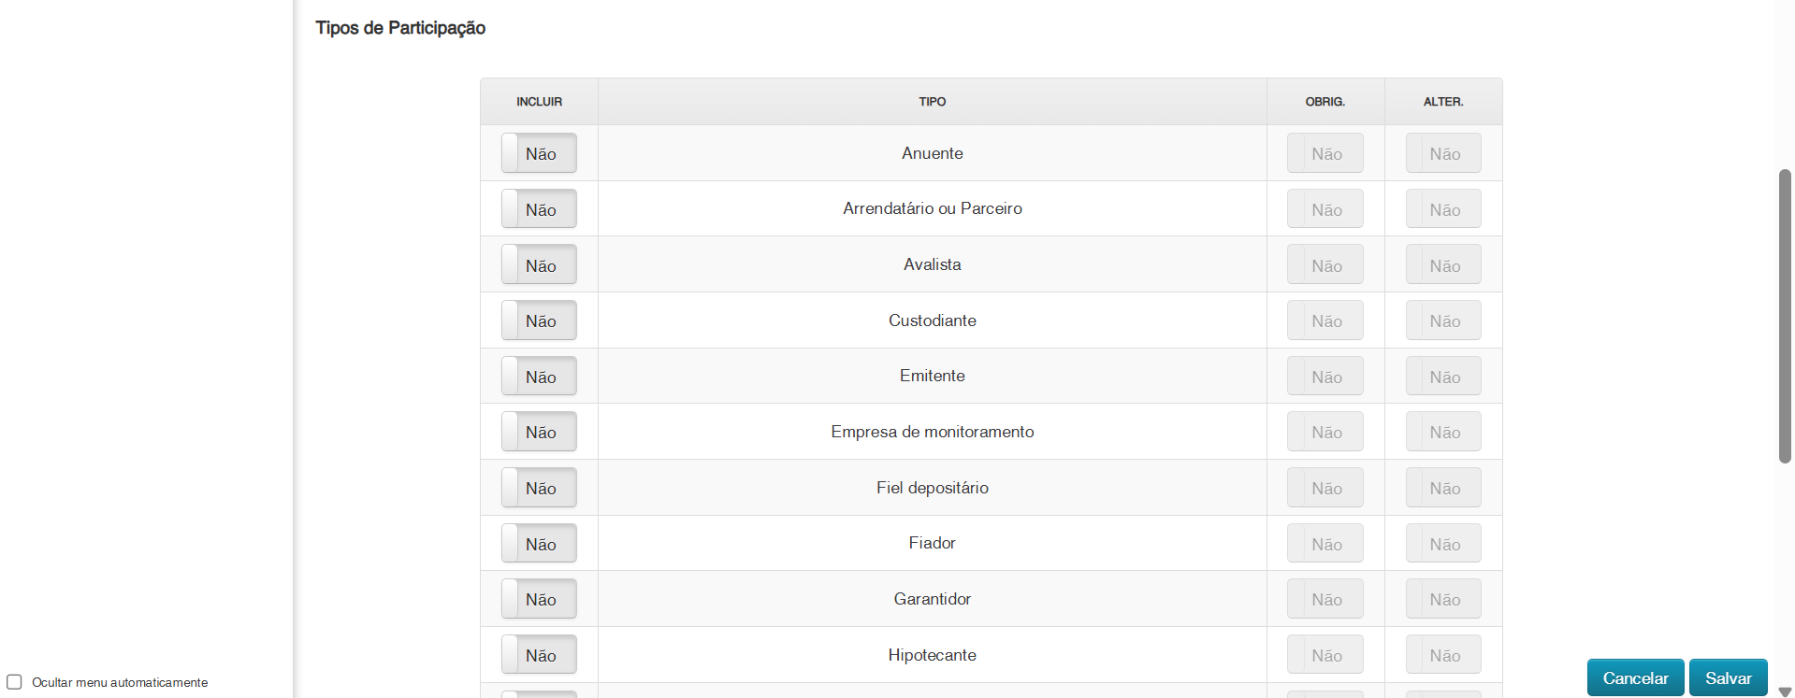Toggle INCLUIR switch for Anuente row
This screenshot has width=1795, height=698.
(539, 152)
